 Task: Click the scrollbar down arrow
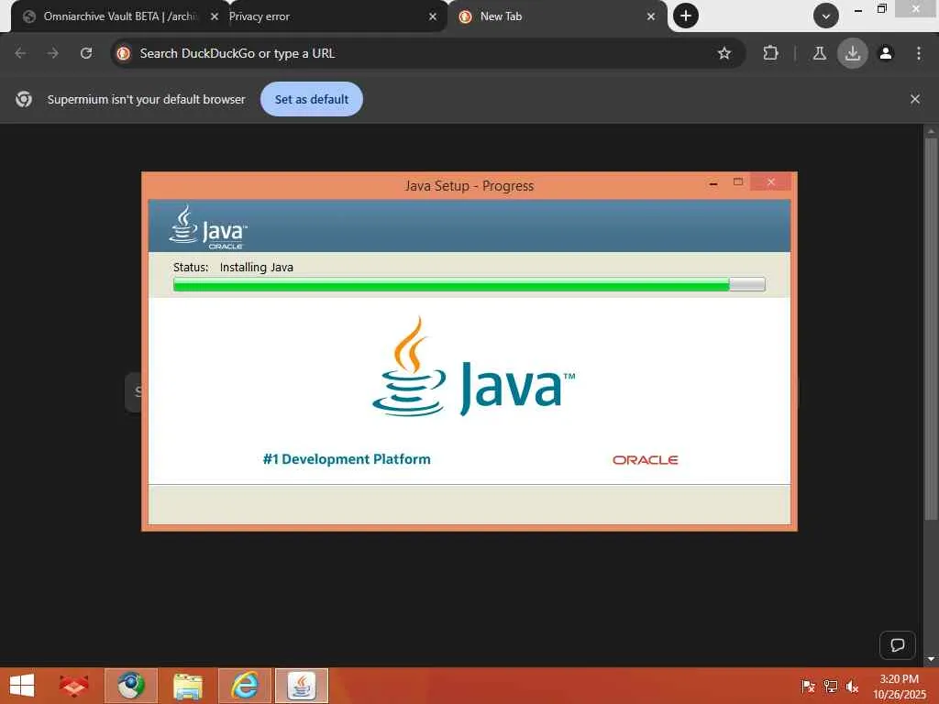[931, 660]
